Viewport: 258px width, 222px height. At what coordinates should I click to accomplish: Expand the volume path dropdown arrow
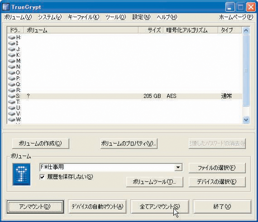pyautogui.click(x=178, y=167)
